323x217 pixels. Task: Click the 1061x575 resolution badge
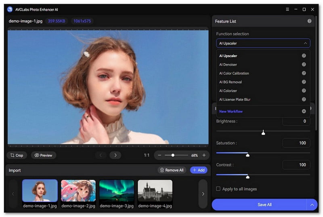click(82, 21)
